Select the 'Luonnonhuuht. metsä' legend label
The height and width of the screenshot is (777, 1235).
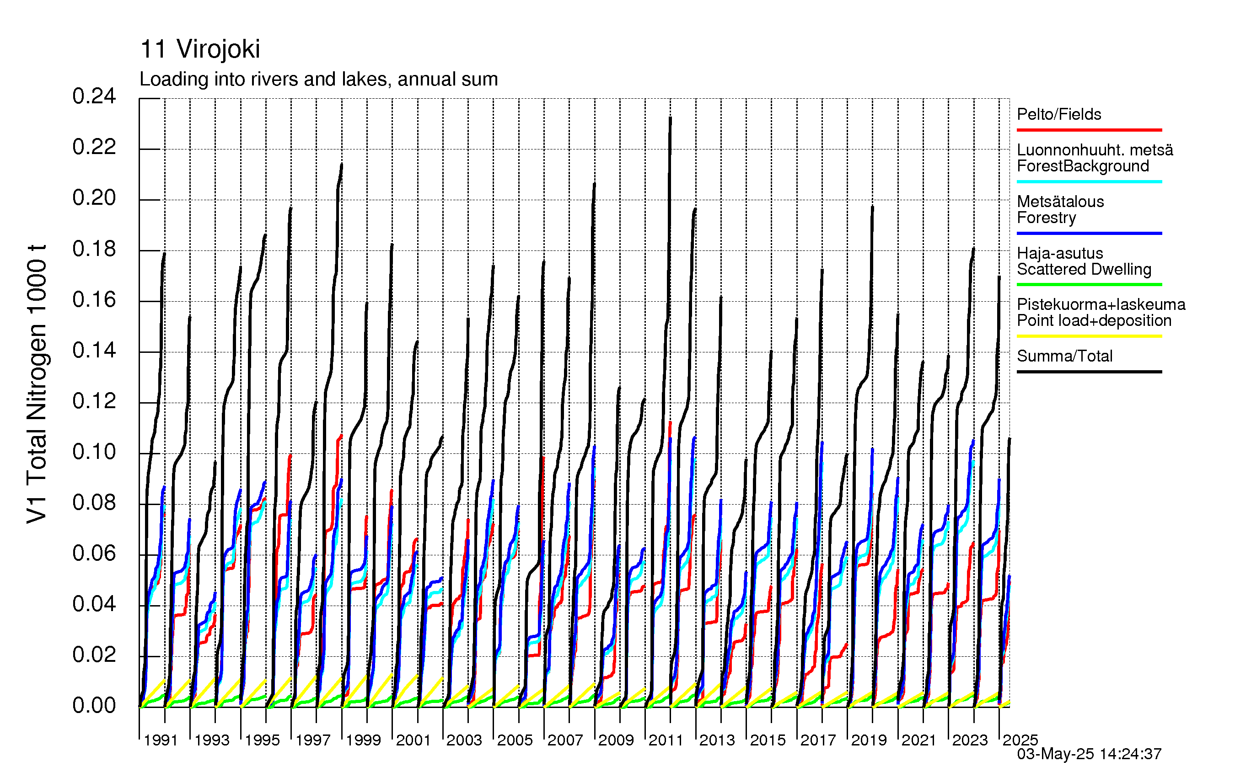point(1095,149)
